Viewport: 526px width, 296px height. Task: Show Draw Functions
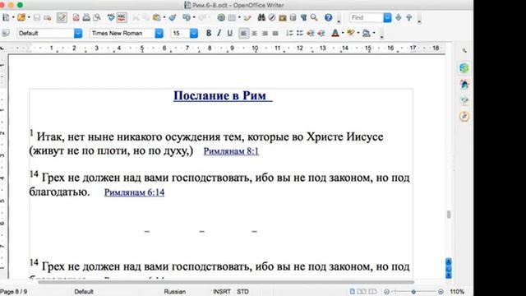(247, 17)
